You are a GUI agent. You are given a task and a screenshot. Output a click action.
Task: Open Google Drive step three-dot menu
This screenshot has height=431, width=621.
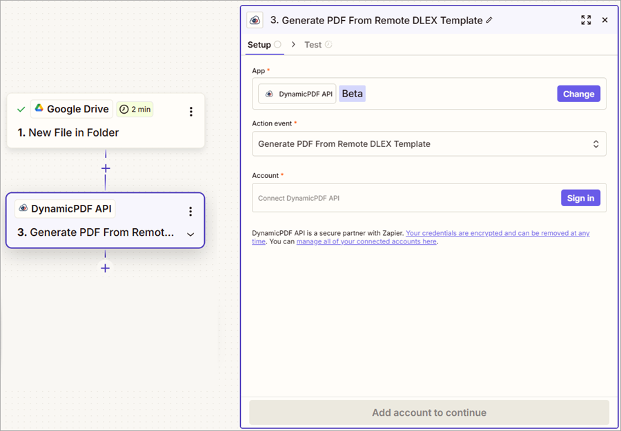[191, 111]
